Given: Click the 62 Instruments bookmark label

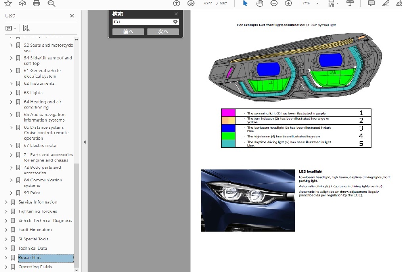Looking at the screenshot, I should tap(39, 83).
